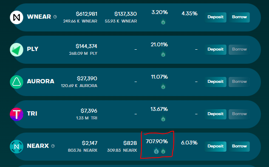Click the 707.90% NEARX supply APY
The image size is (269, 167).
pyautogui.click(x=157, y=142)
